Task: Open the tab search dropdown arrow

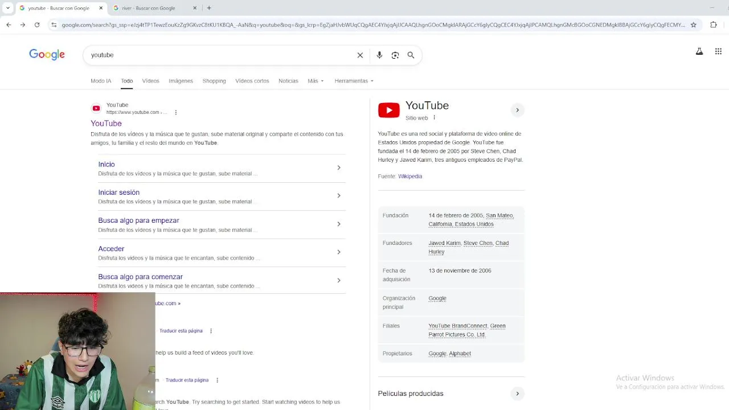Action: 7,8
